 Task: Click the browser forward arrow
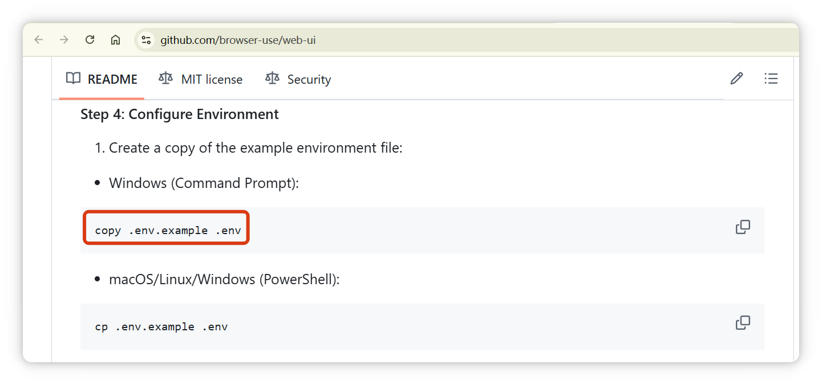click(64, 40)
